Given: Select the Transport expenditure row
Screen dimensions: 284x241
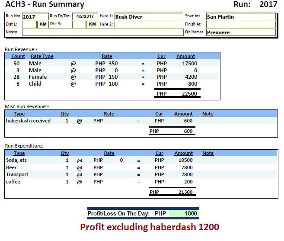Looking at the screenshot, I should [17, 175].
